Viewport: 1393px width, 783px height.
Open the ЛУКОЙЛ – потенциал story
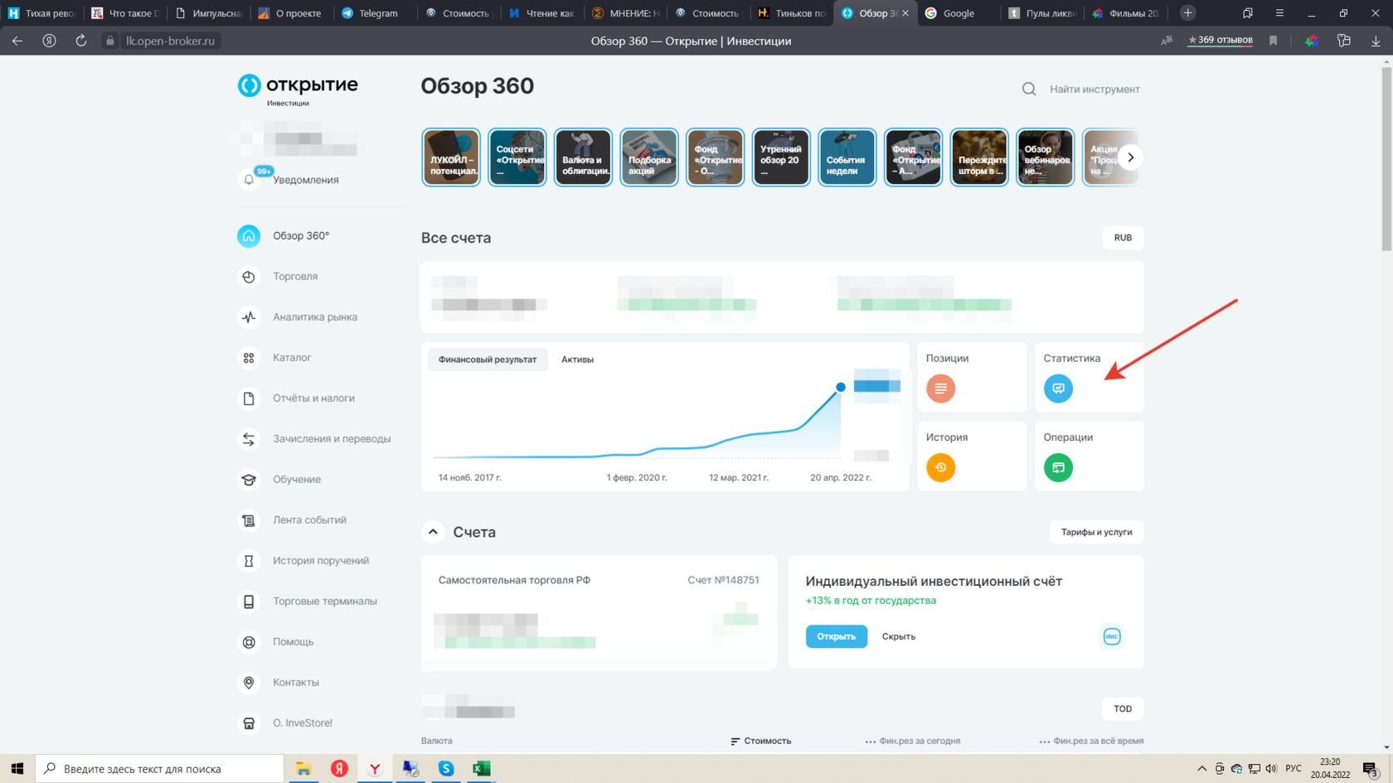[451, 157]
